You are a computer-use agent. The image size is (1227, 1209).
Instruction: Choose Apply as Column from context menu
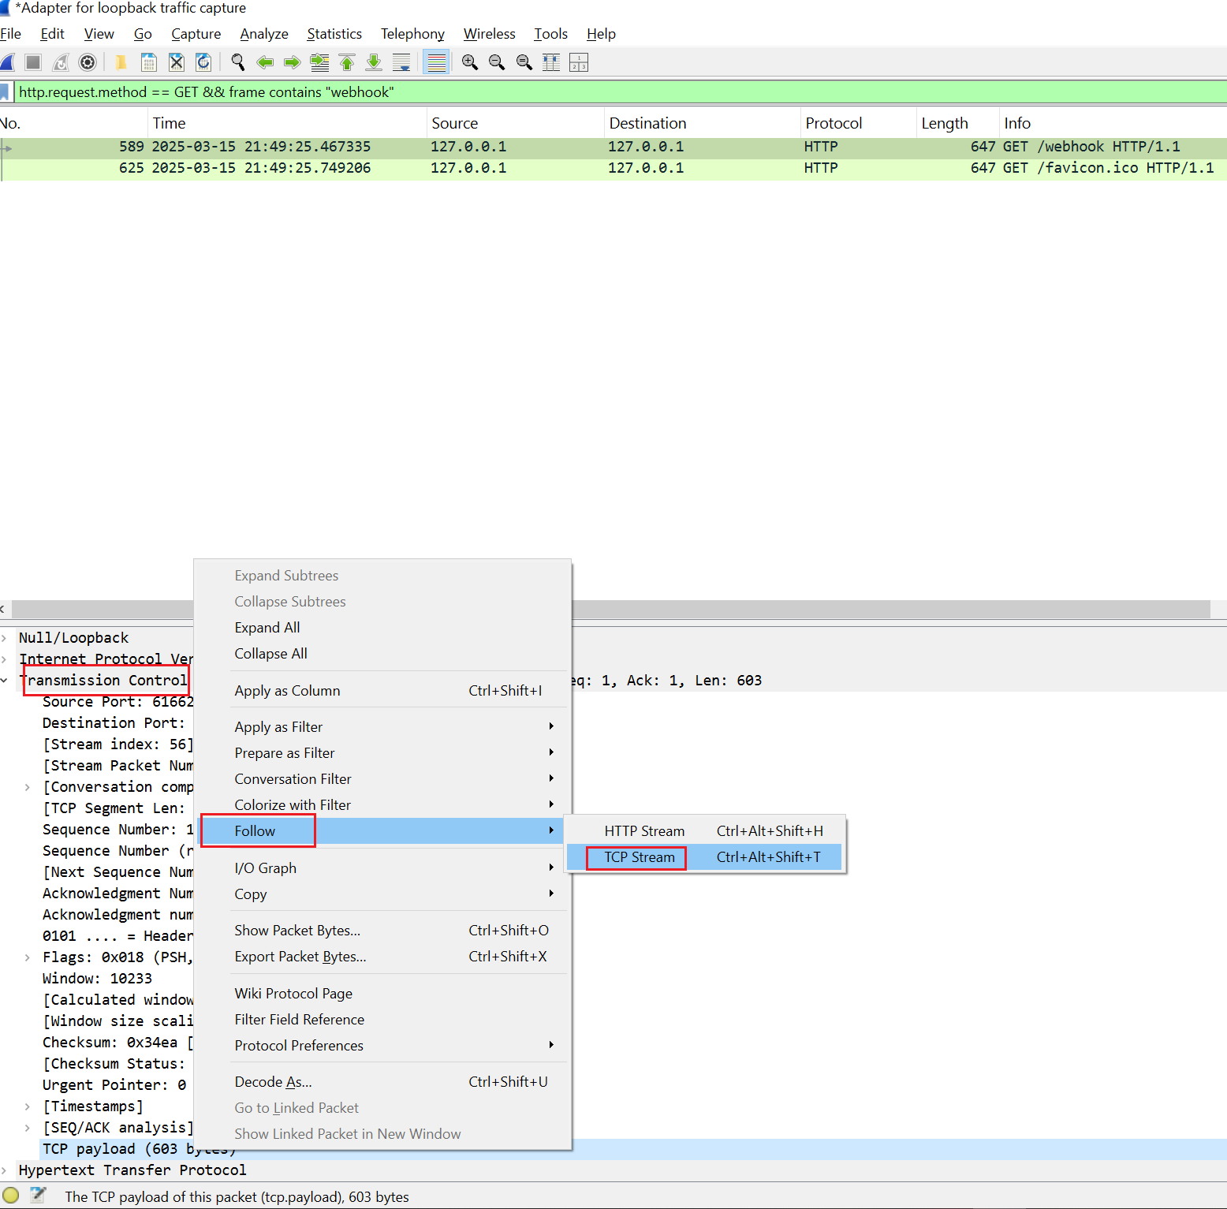click(x=287, y=691)
